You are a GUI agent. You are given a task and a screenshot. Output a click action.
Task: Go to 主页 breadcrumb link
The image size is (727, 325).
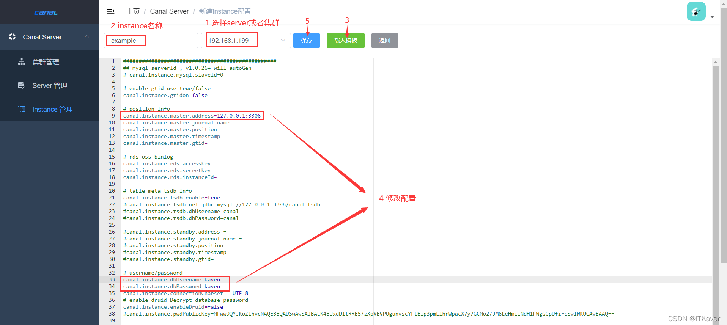(x=133, y=11)
